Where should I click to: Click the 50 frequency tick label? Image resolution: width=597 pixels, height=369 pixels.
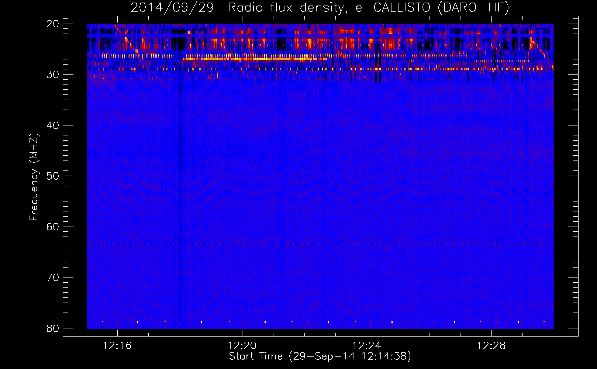coord(53,176)
